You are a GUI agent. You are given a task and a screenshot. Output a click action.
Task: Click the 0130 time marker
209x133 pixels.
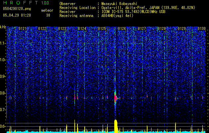(202, 29)
